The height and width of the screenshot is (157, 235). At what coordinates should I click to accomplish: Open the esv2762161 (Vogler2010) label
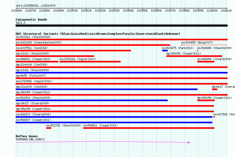point(78,59)
